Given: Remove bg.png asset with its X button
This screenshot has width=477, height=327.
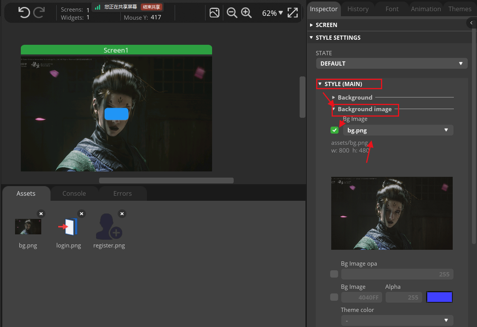Looking at the screenshot, I should (x=41, y=213).
